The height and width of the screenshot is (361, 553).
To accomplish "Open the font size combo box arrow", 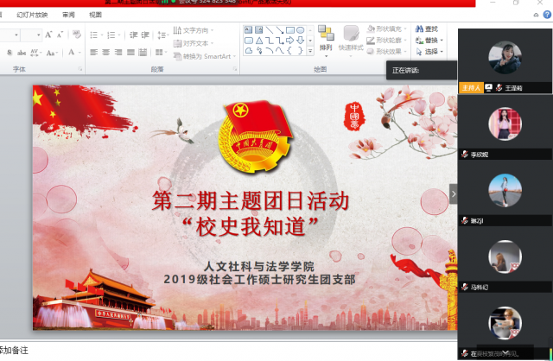I will [38, 35].
